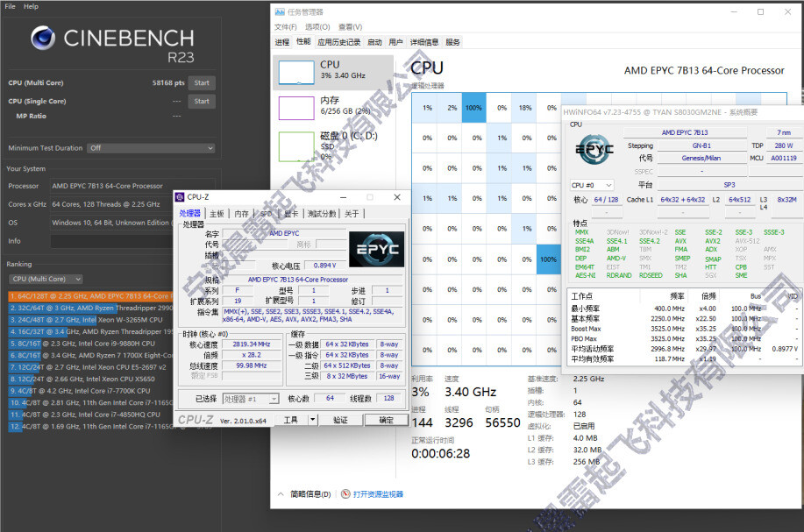Click TDP value 280 W in HWiNFO
This screenshot has height=532, width=804.
(x=784, y=145)
